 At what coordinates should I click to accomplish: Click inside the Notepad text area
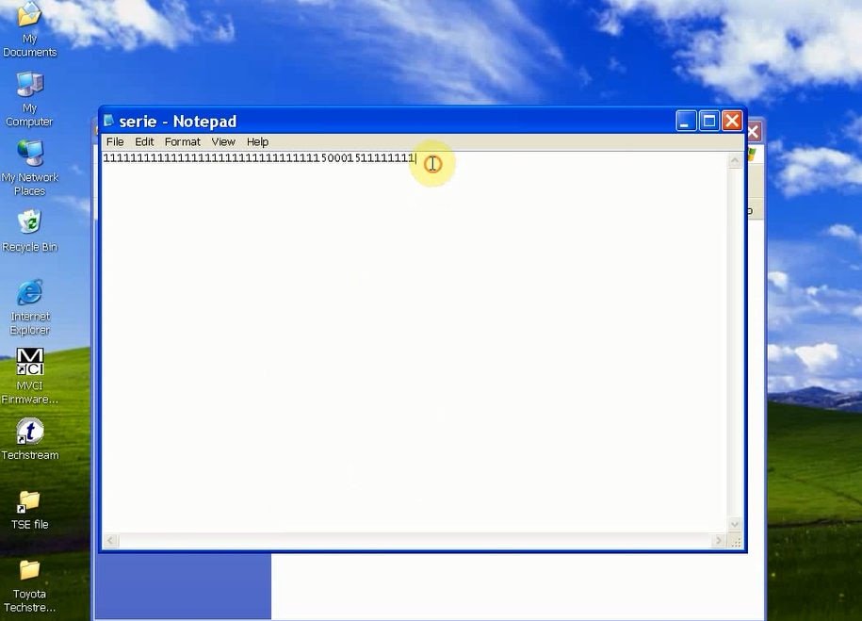point(415,343)
